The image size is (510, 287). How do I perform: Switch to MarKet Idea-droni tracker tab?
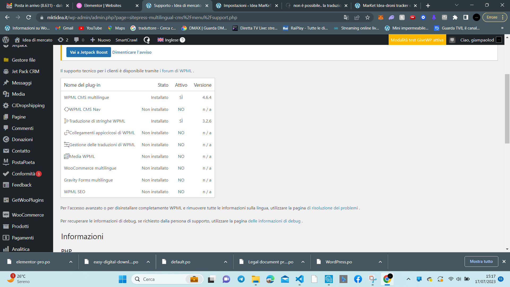(x=386, y=6)
